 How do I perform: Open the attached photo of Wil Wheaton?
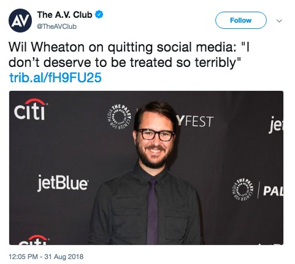(x=146, y=168)
